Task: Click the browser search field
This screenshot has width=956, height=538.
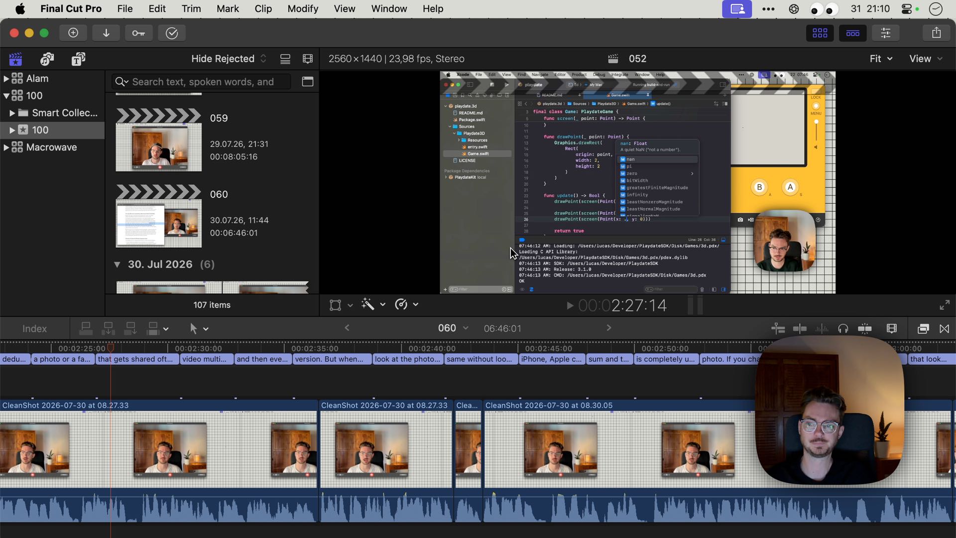Action: click(x=202, y=82)
